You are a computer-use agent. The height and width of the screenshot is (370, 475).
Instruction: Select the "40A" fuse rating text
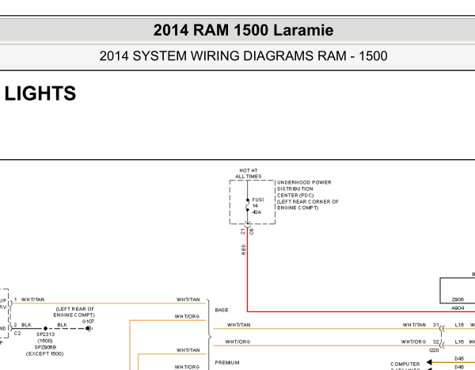point(256,212)
